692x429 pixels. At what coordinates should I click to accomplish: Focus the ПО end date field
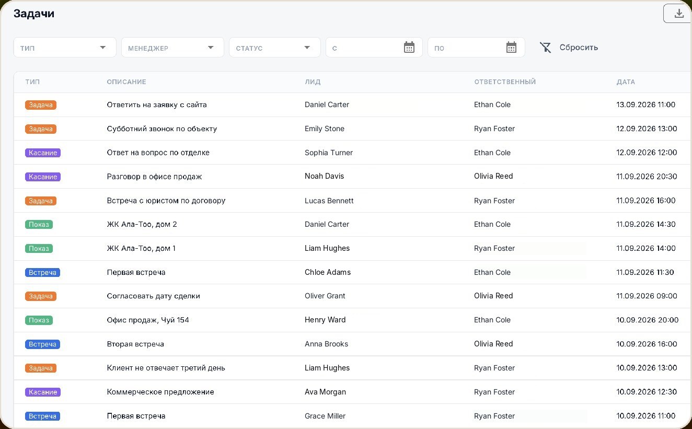tap(476, 48)
